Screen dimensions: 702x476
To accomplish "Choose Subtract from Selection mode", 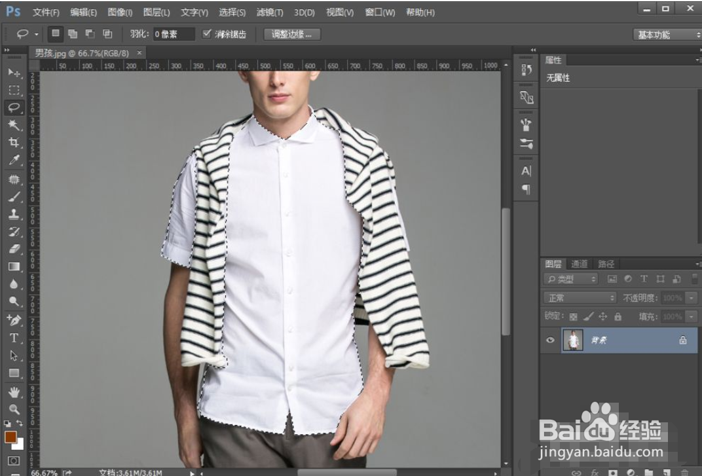I will 90,33.
